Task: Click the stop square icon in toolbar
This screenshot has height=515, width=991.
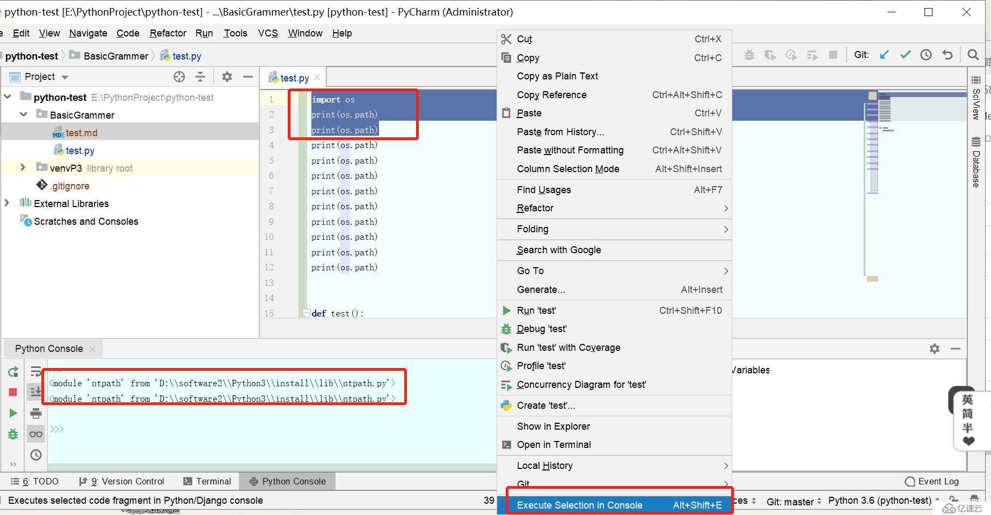Action: (x=833, y=55)
